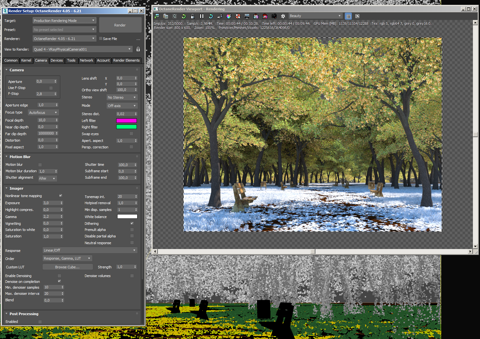Collapse the Post Processing rollout
The width and height of the screenshot is (480, 339).
point(6,314)
